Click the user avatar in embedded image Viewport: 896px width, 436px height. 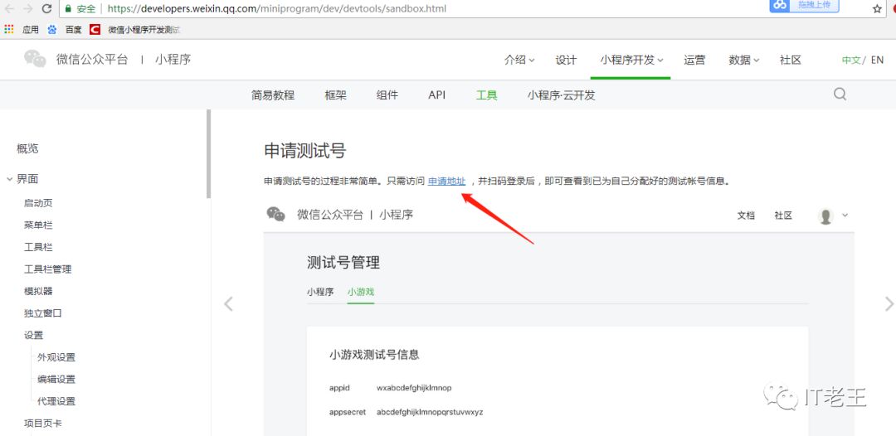[x=825, y=216]
